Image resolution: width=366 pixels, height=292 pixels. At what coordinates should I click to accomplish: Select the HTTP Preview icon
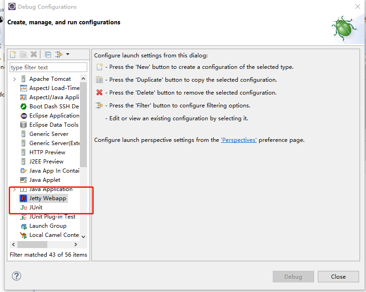pos(23,152)
